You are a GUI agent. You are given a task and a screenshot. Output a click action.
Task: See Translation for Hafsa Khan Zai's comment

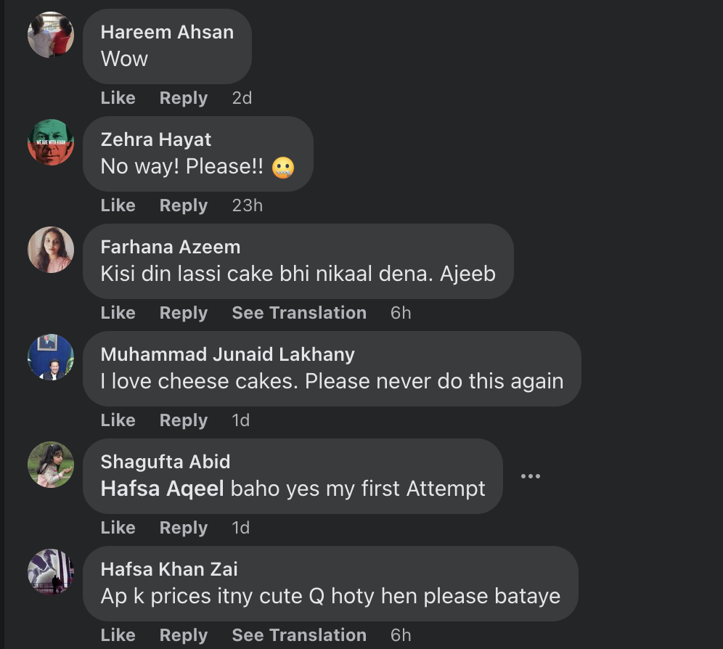coord(299,635)
